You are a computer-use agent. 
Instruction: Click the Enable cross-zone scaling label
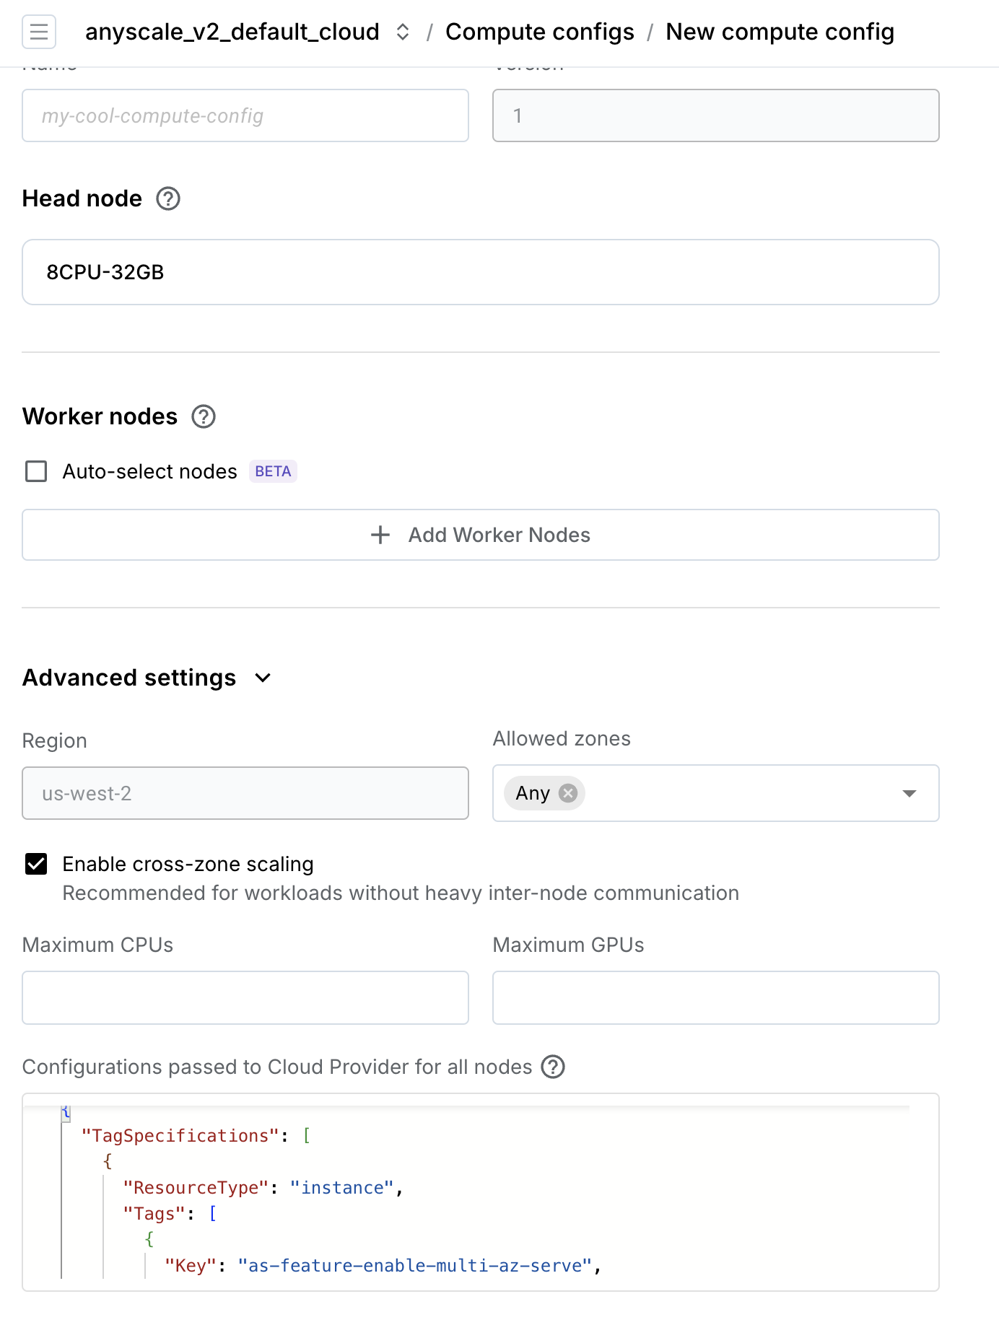pyautogui.click(x=188, y=864)
